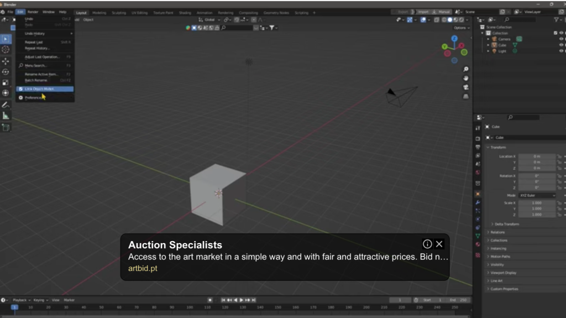The height and width of the screenshot is (318, 566).
Task: Expand the Light item in outliner
Action: (488, 51)
